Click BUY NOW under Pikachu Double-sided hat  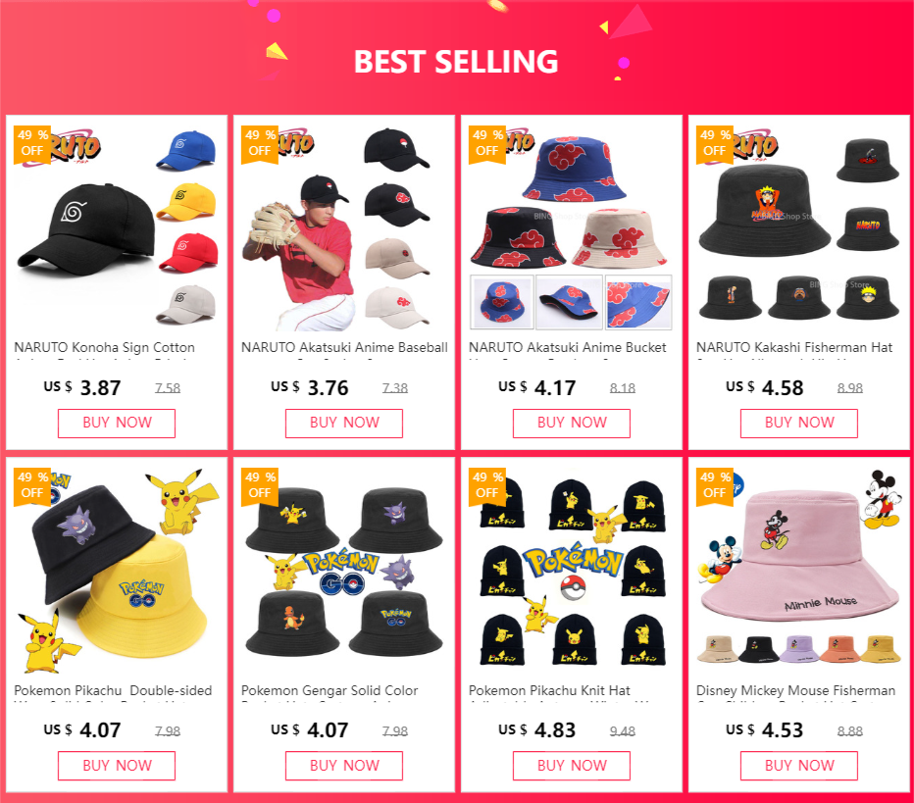[117, 766]
